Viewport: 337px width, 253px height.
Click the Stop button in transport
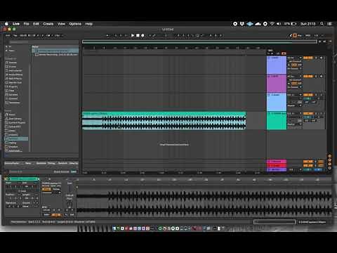[138, 35]
